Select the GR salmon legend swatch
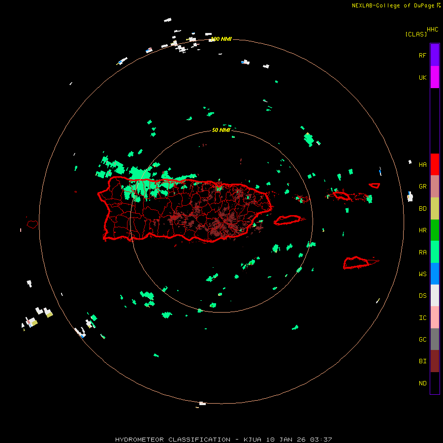Screen dimensions: 443x443 click(x=435, y=187)
